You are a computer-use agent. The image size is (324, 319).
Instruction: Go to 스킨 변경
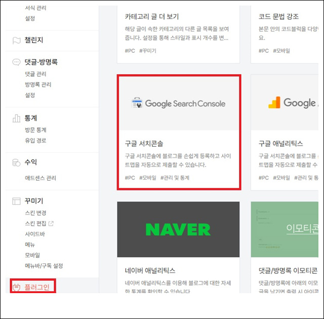tap(35, 213)
